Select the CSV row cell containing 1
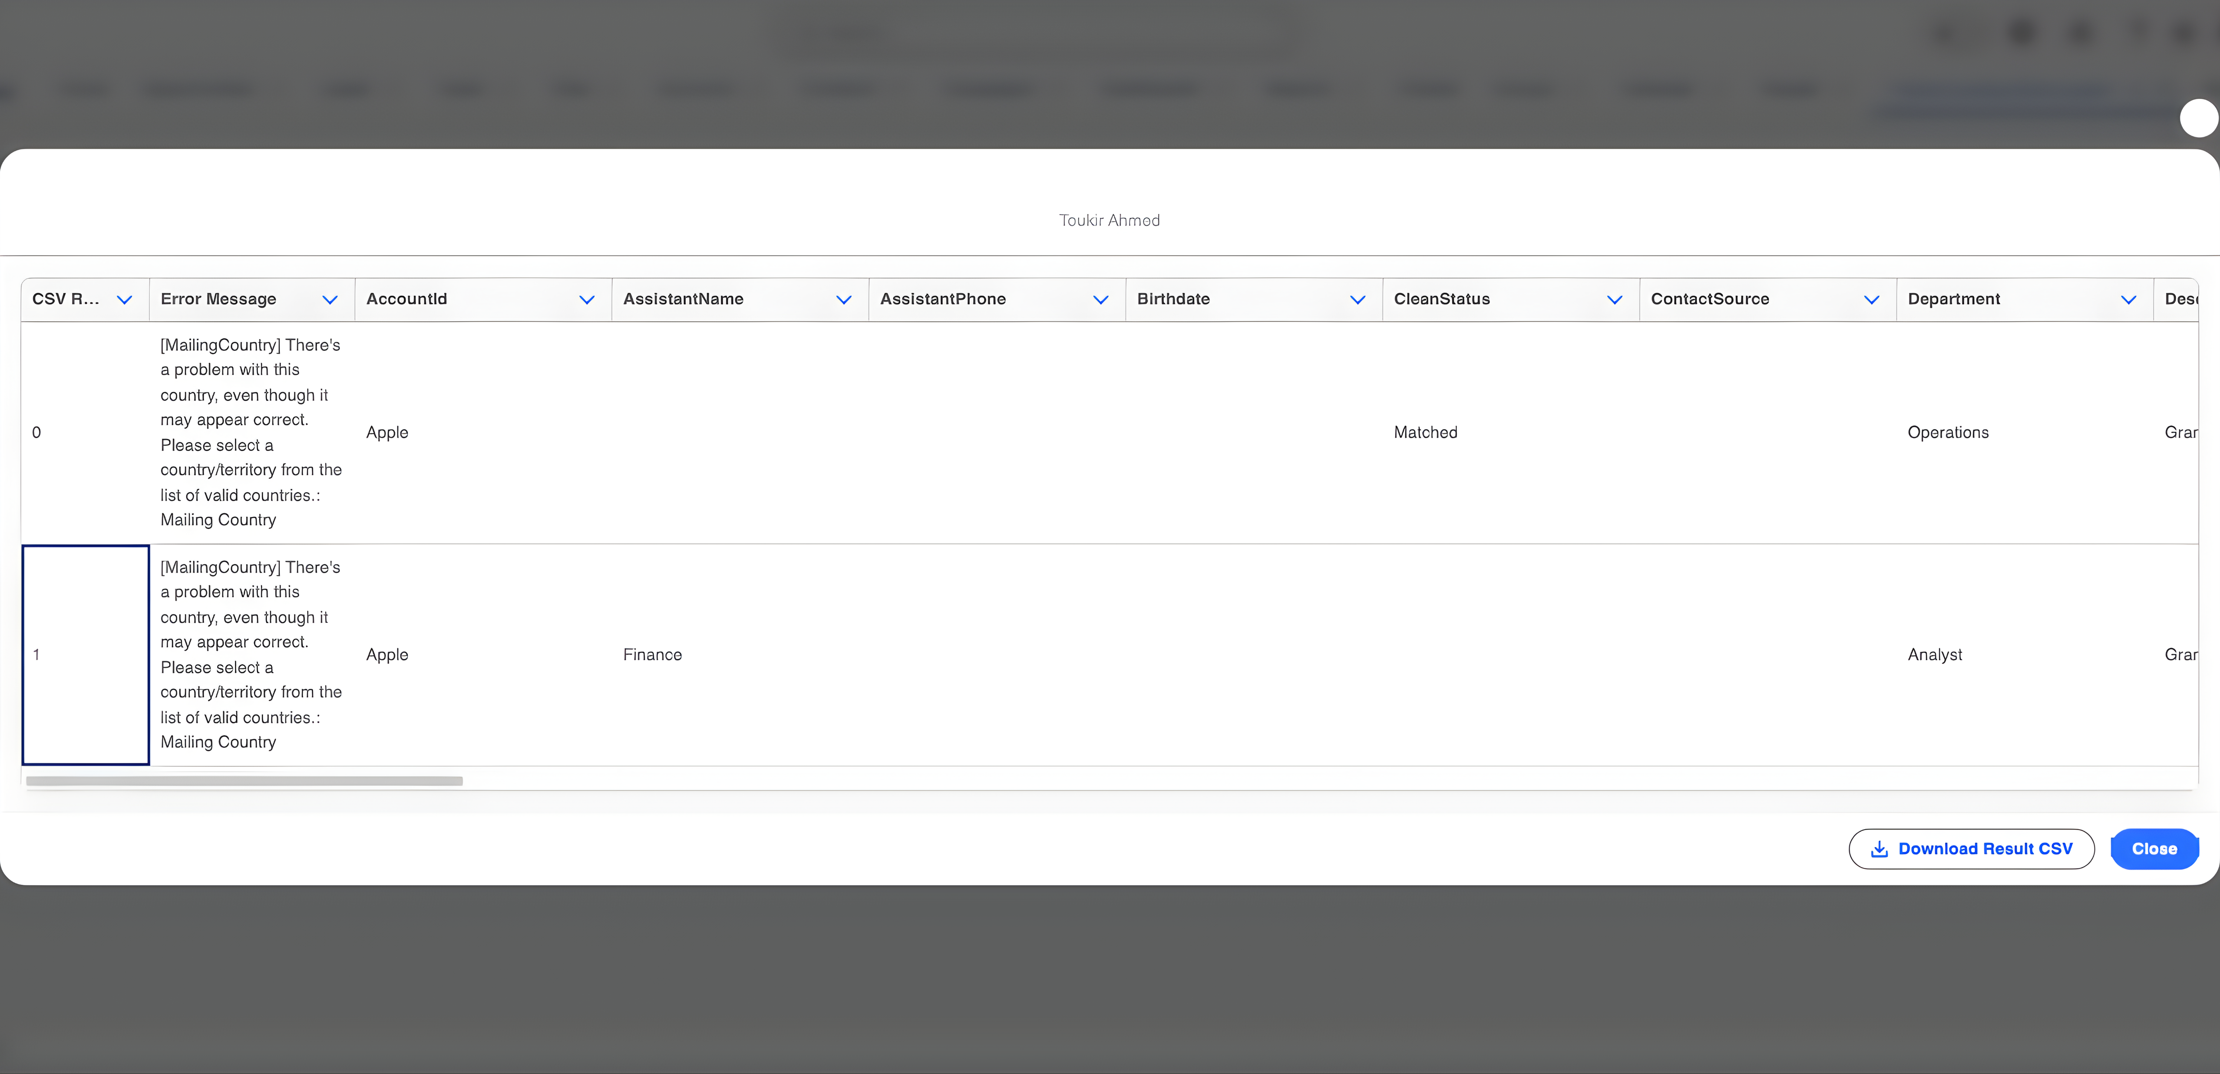The height and width of the screenshot is (1074, 2220). coord(85,654)
